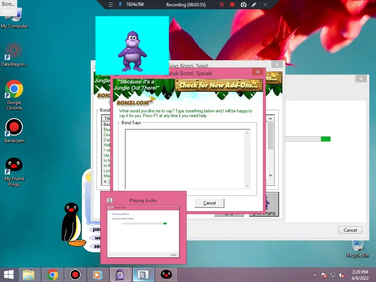The width and height of the screenshot is (376, 282).
Task: Click the pin icon on recording bar
Action: coord(120,4)
